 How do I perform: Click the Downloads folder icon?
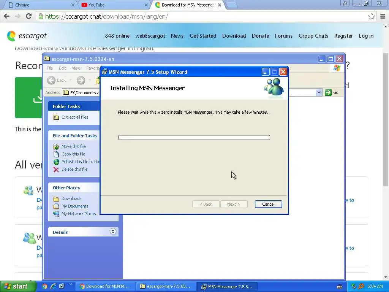(56, 198)
